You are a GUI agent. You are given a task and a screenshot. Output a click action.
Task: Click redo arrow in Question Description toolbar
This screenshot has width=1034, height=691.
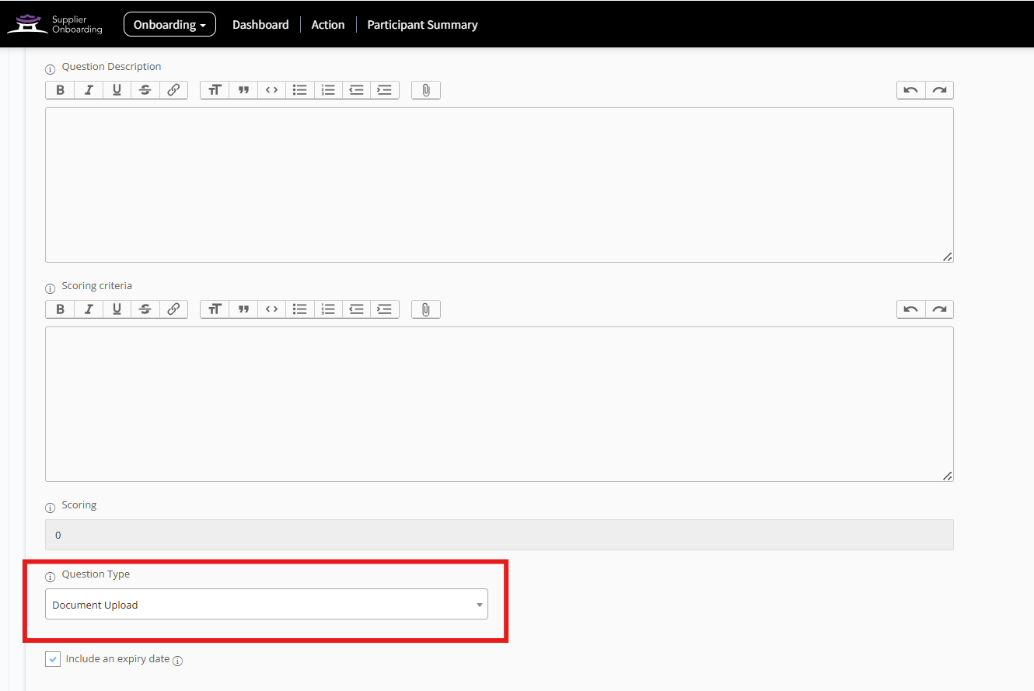(x=939, y=90)
